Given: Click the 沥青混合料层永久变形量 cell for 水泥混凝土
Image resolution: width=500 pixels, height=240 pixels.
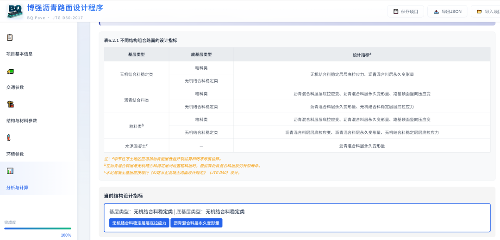Looking at the screenshot, I should (x=362, y=146).
